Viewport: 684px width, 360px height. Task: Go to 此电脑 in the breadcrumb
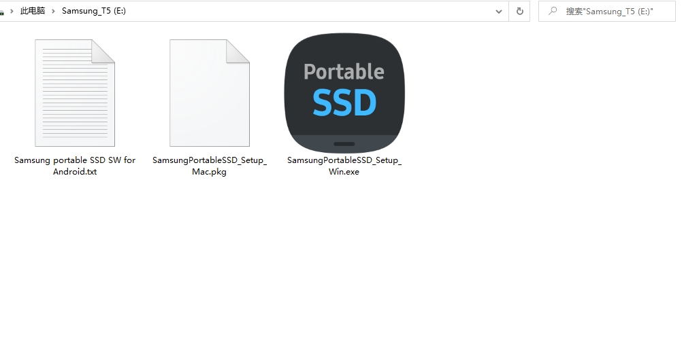click(x=33, y=11)
